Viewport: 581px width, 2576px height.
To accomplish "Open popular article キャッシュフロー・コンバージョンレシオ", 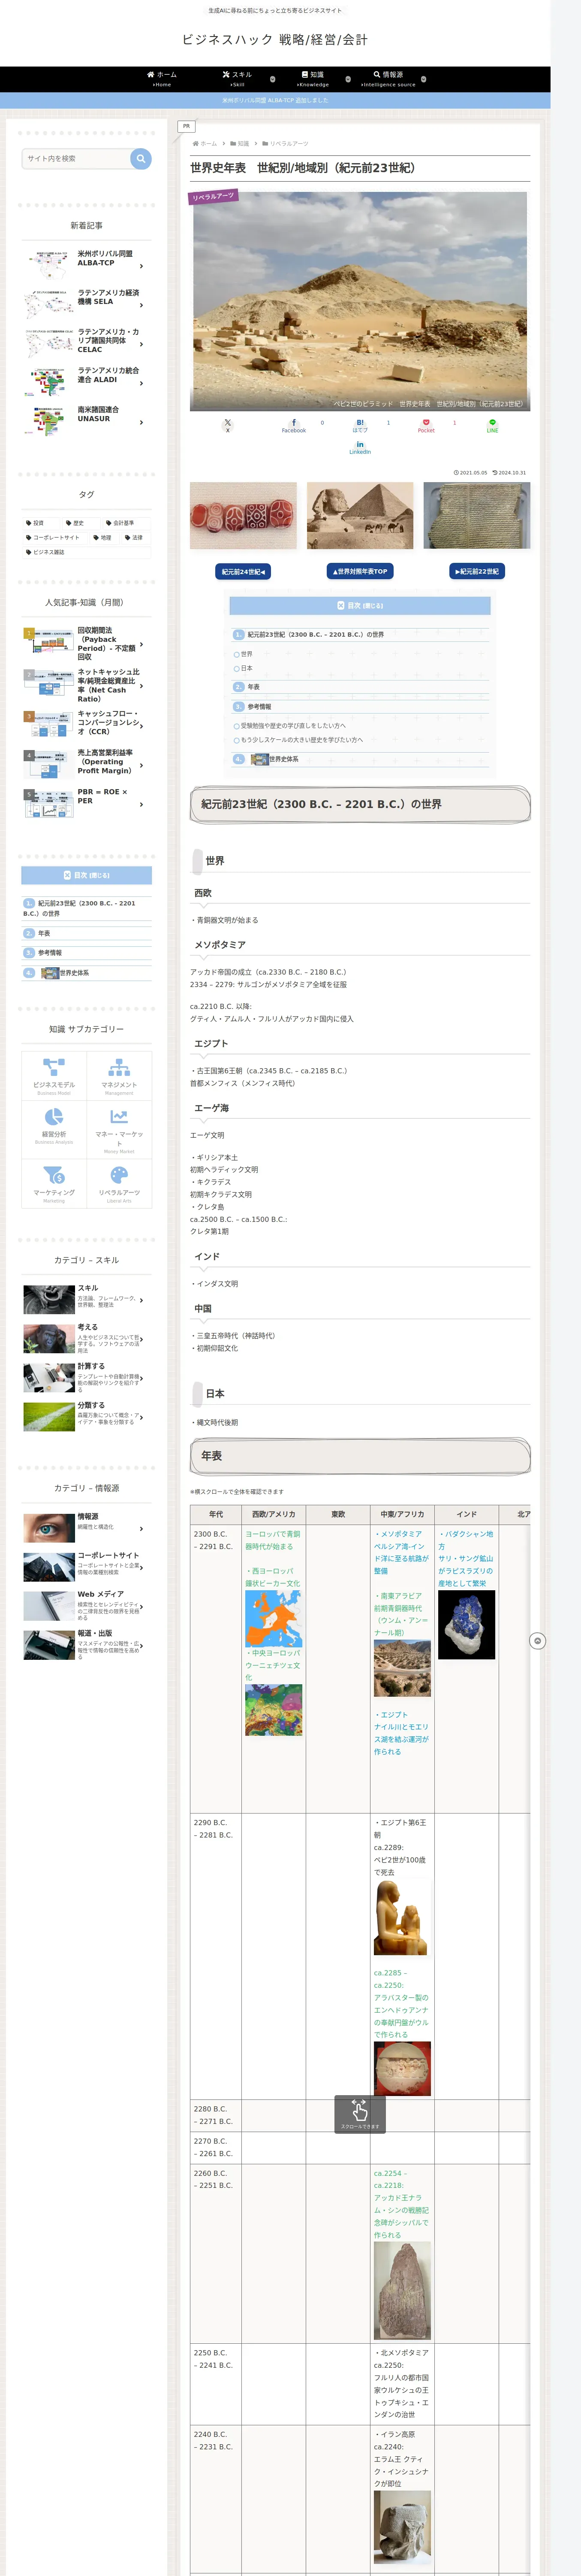I will coord(87,723).
